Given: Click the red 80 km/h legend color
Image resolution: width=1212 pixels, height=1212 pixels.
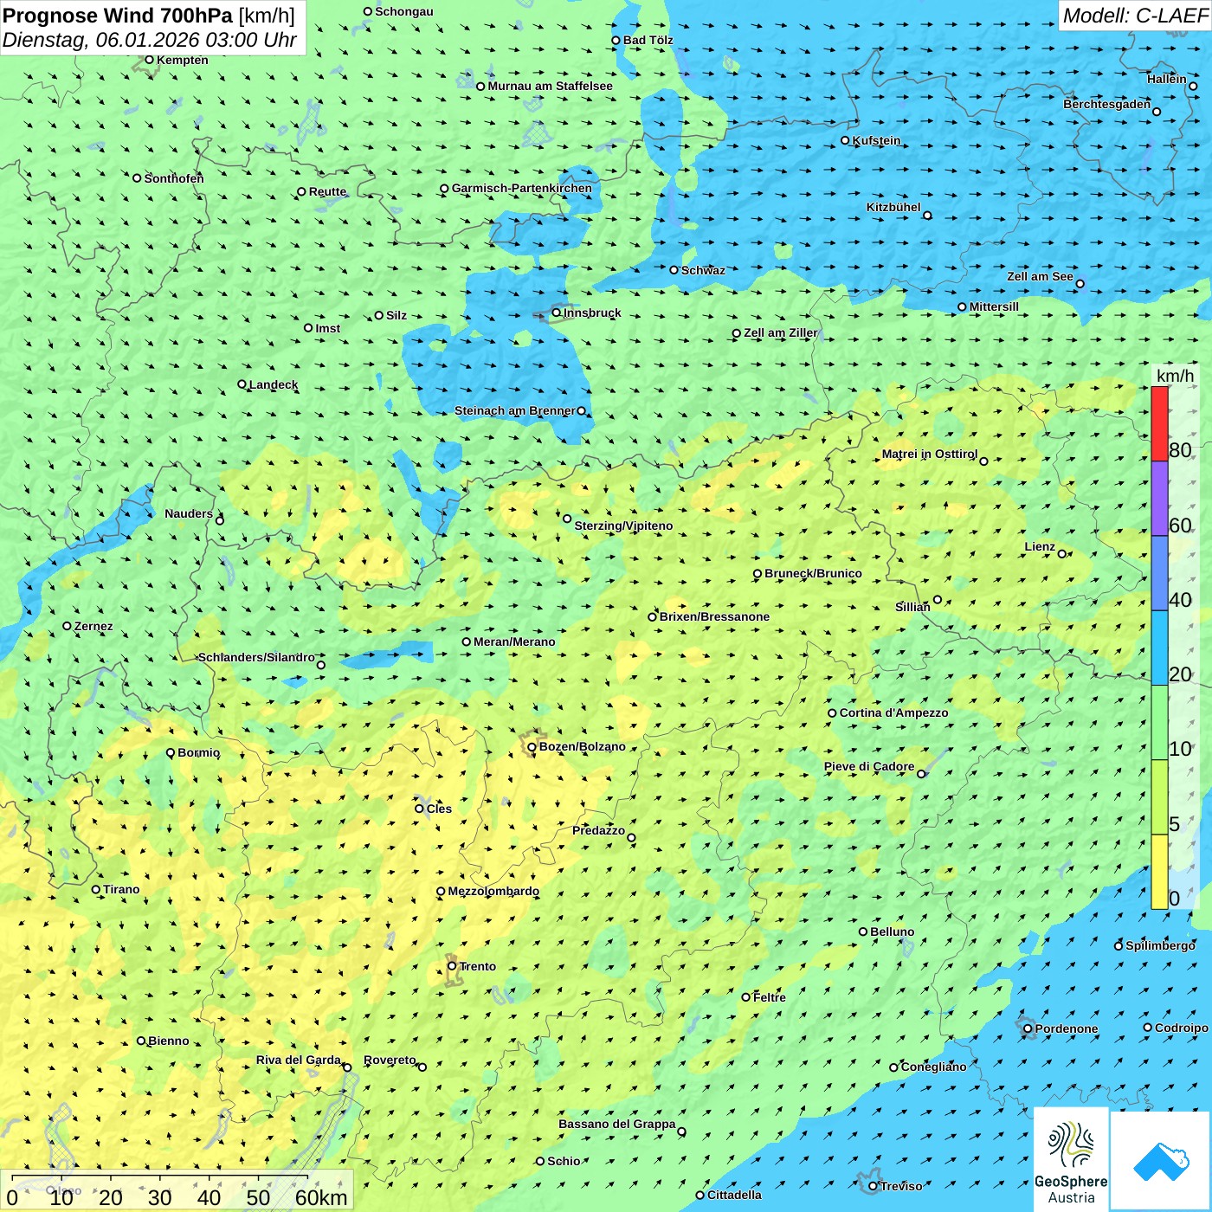Looking at the screenshot, I should tap(1159, 423).
